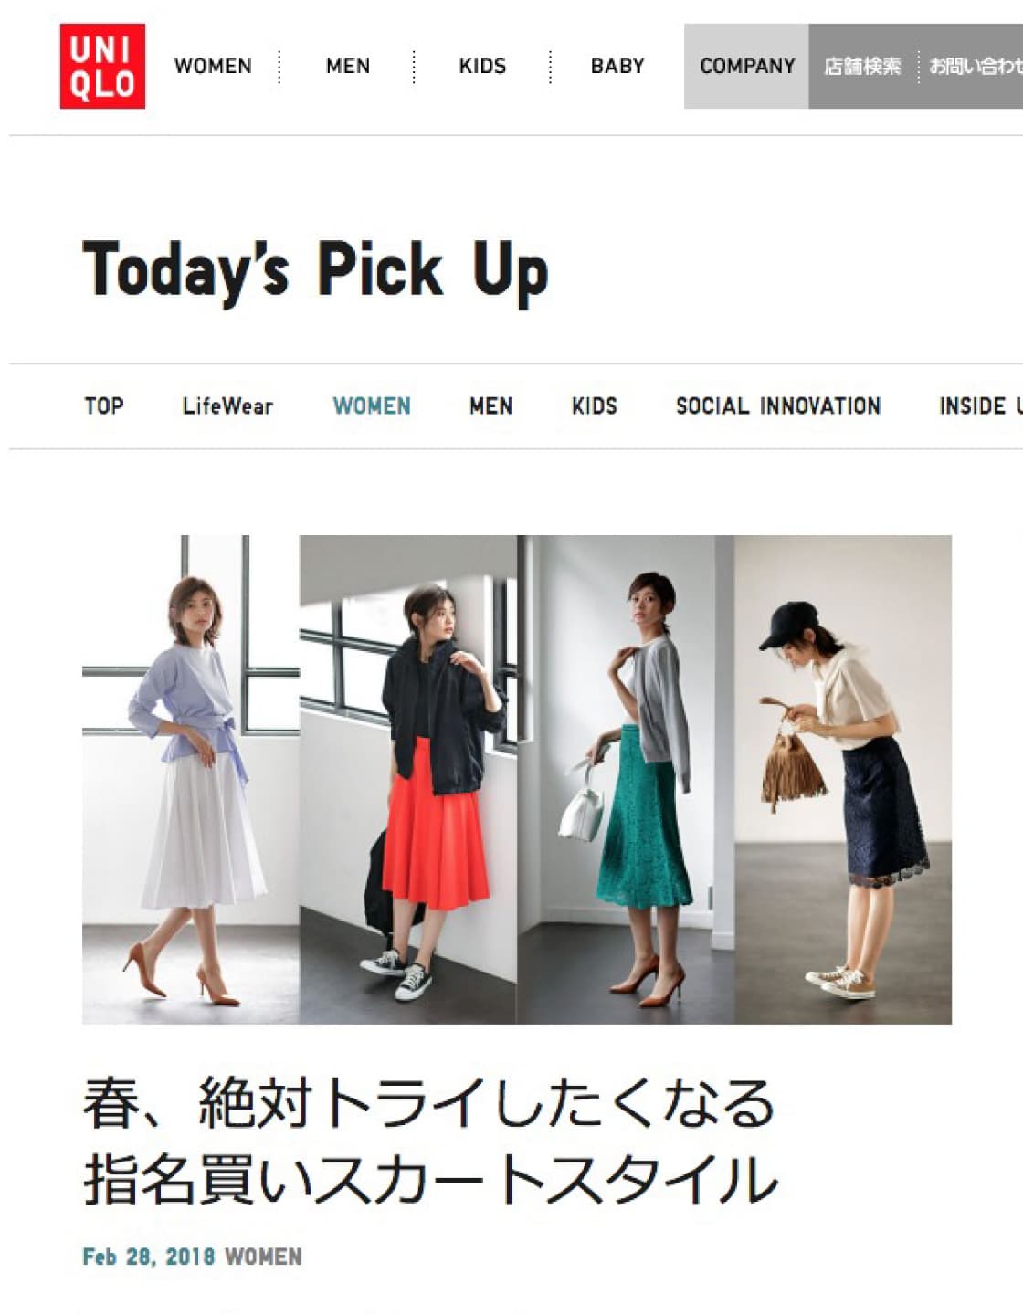Select the MEN category tab
Viewport: 1023px width, 1315px height.
pos(491,406)
